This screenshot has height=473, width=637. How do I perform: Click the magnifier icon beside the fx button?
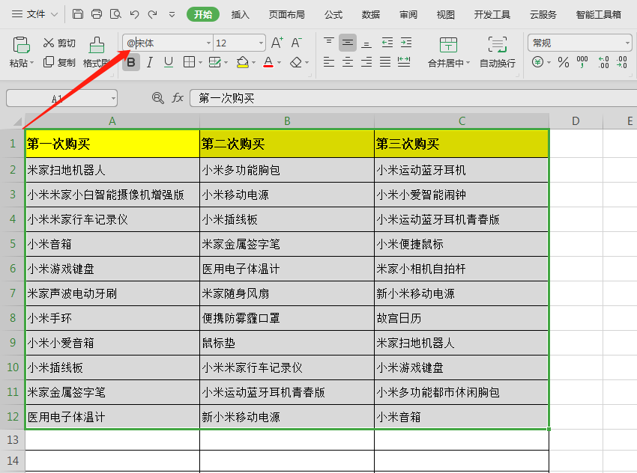click(157, 98)
